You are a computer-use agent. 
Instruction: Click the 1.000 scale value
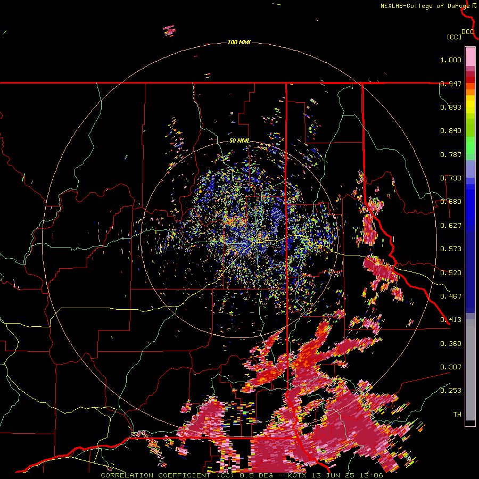451,60
